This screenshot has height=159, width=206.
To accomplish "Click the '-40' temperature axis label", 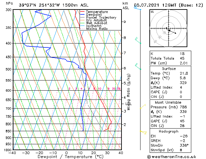I will (x=12, y=153).
